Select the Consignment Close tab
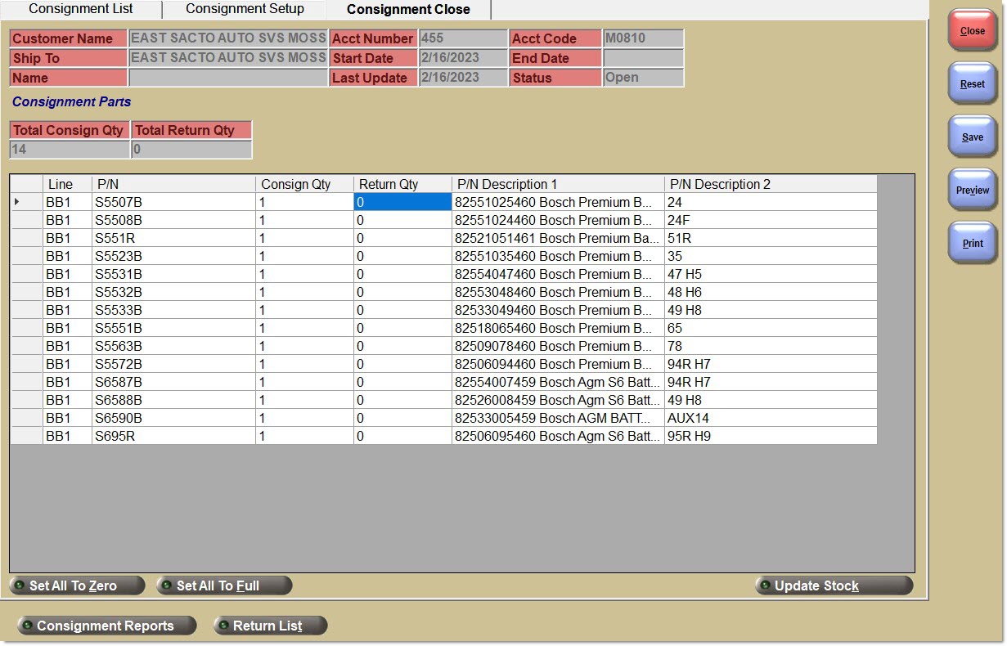This screenshot has width=1007, height=646. point(408,10)
